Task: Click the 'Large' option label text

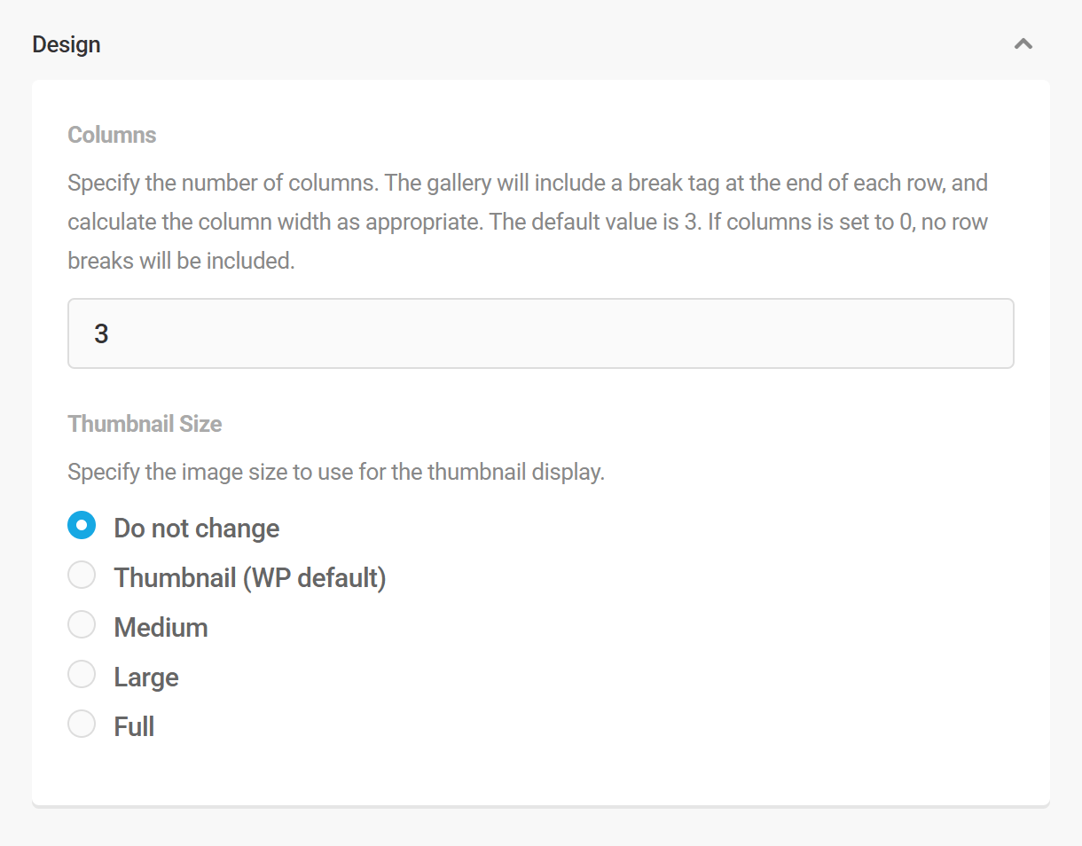Action: (145, 677)
